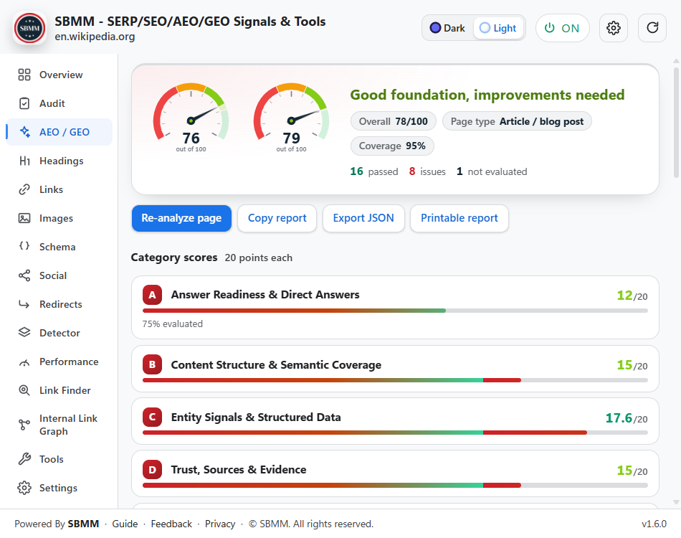Click the Links chain icon
The height and width of the screenshot is (538, 681).
coord(24,189)
